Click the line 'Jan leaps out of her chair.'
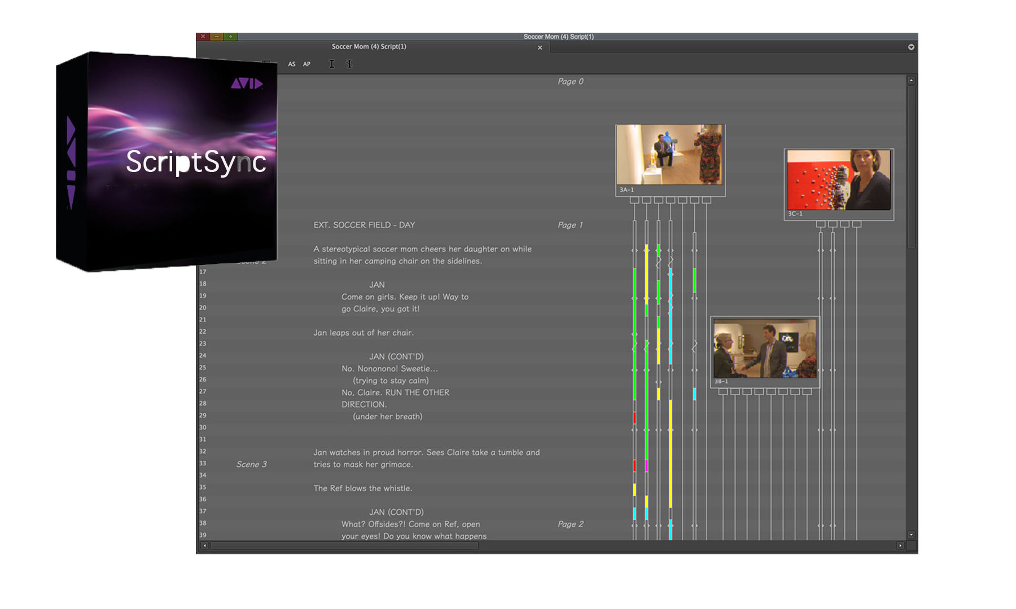This screenshot has height=609, width=1016. pos(364,333)
